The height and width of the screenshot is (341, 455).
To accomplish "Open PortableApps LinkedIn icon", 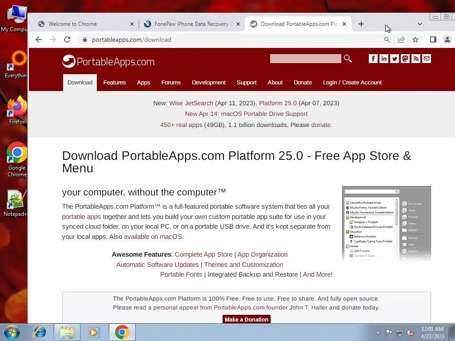I will click(383, 59).
